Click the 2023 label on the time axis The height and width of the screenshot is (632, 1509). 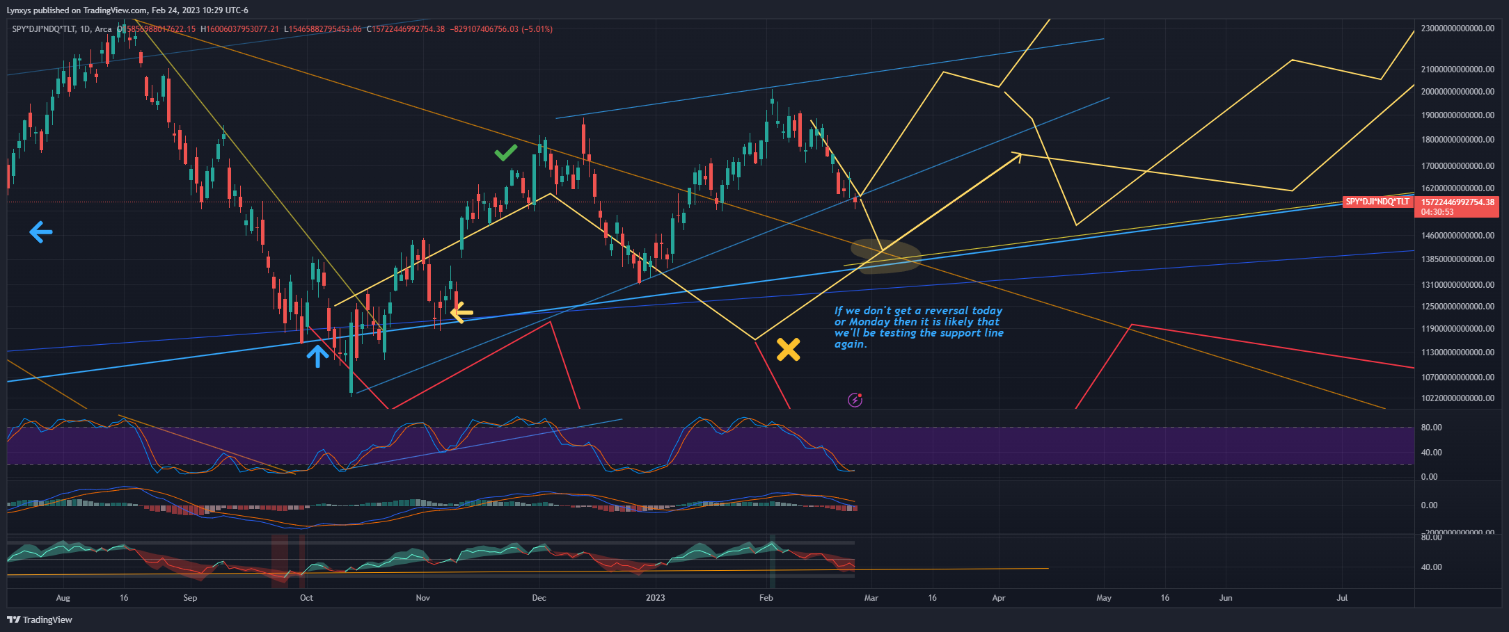pos(655,598)
